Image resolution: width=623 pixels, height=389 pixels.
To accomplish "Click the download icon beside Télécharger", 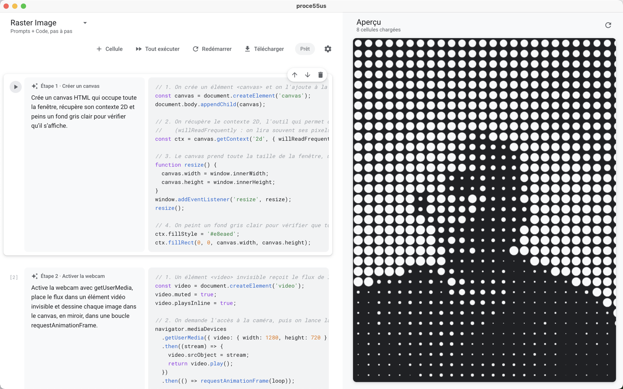I will (x=247, y=49).
